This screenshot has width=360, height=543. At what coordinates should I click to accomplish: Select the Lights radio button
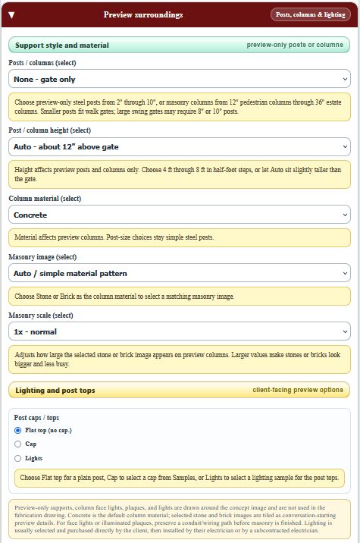[17, 459]
